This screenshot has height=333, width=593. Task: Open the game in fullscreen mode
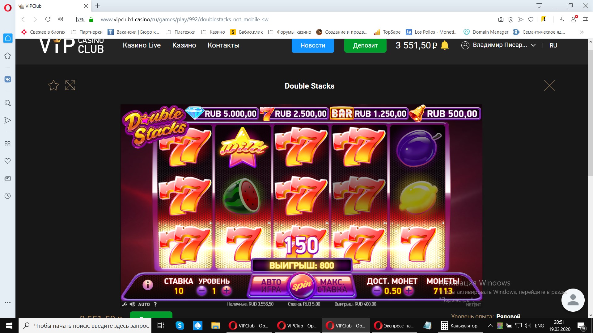[x=70, y=85]
